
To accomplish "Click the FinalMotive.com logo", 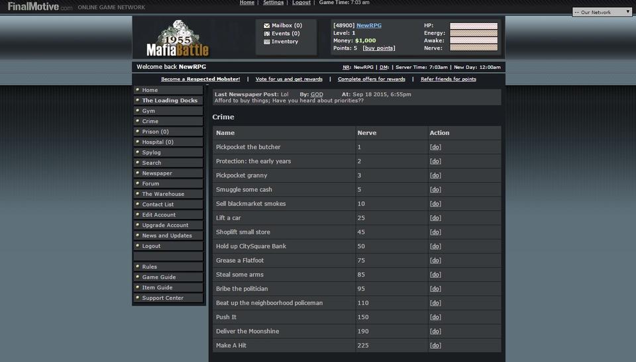I will pos(40,7).
